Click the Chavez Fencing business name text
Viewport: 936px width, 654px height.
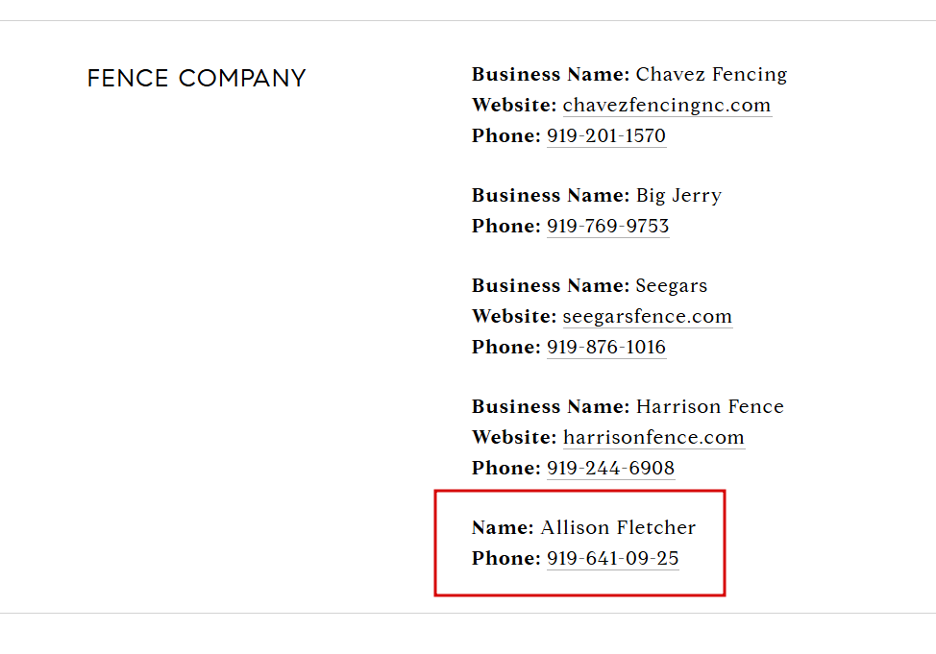711,75
